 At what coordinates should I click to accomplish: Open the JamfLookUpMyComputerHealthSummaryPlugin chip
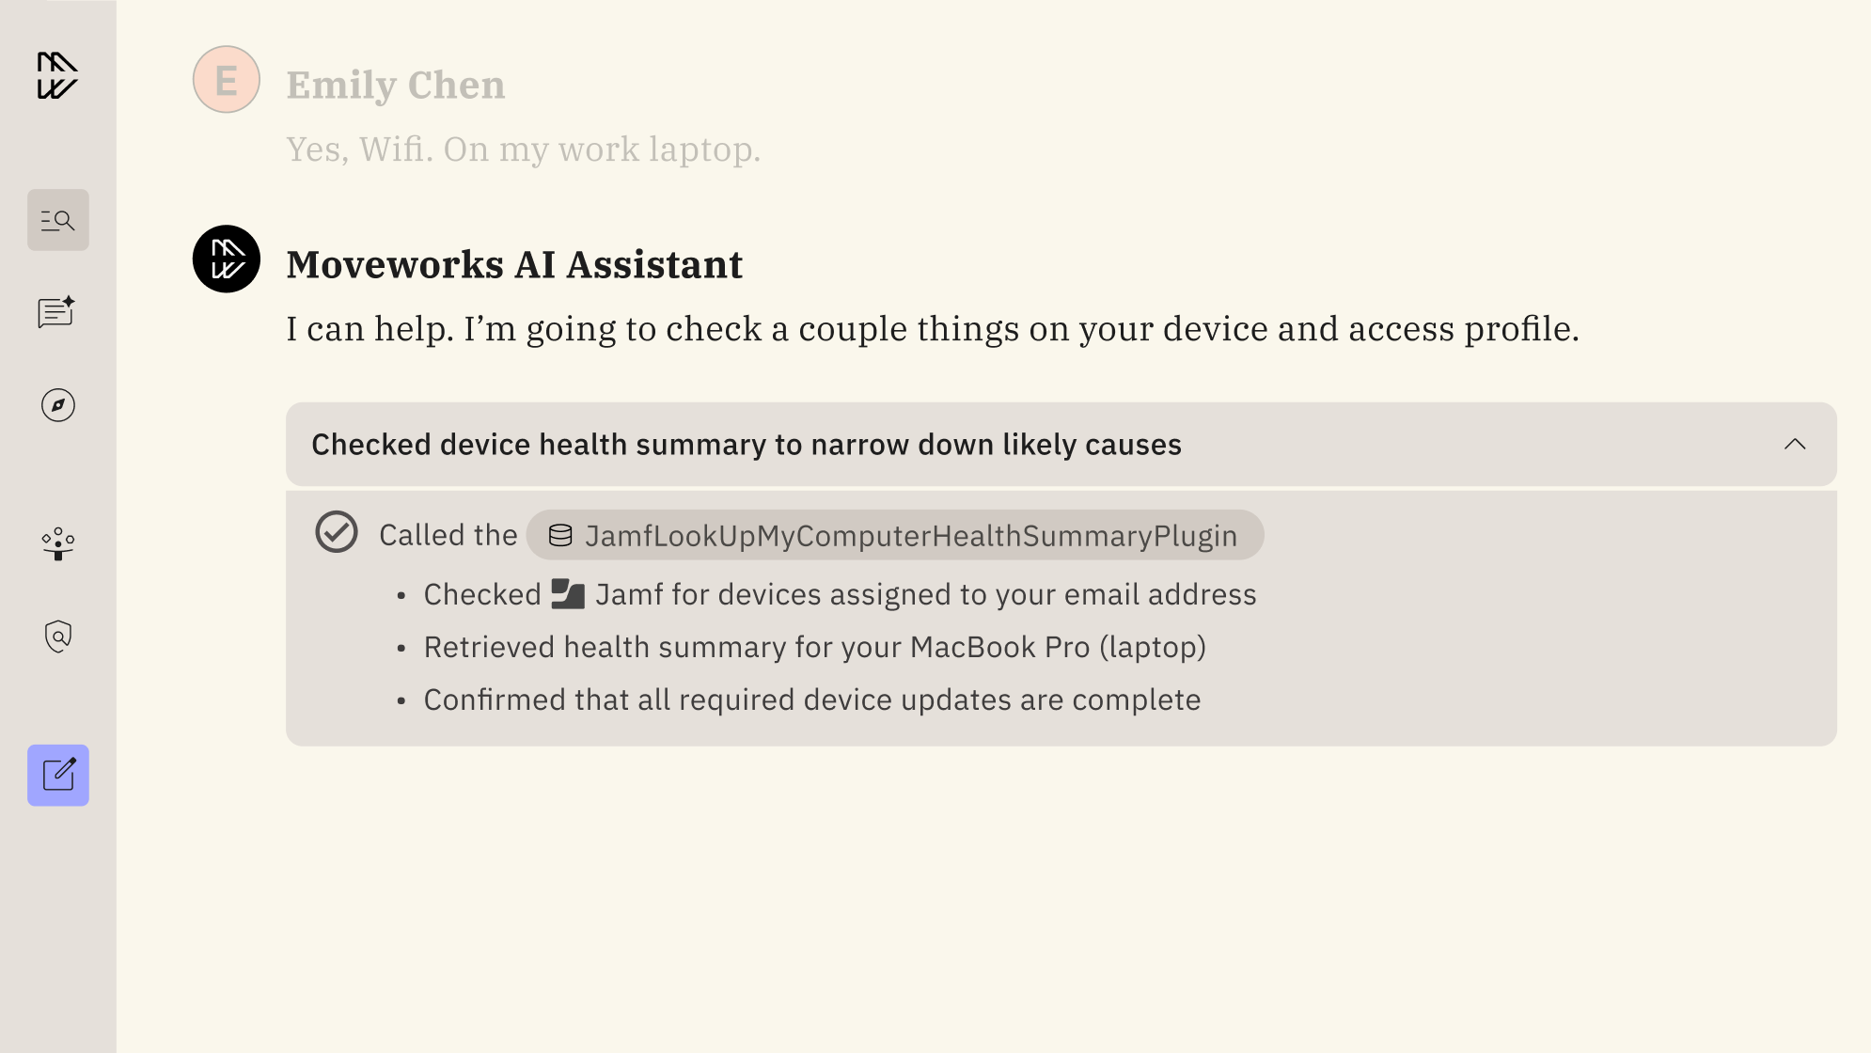[x=910, y=536]
